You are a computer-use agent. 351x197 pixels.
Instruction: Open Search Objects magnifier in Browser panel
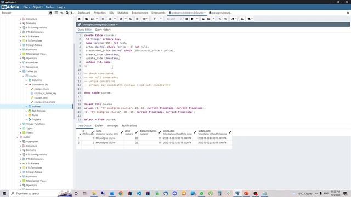[67, 13]
